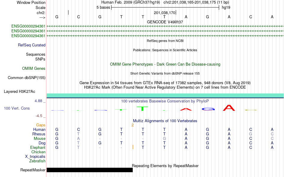Click the Window Position label
284x177 pixels.
(31, 2)
